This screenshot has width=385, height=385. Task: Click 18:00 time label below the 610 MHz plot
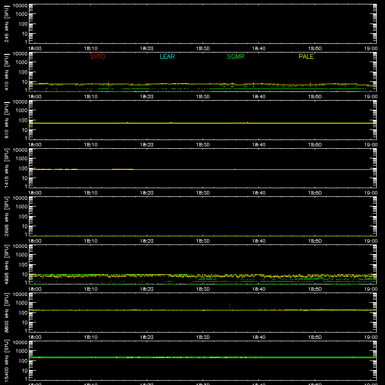point(35,145)
